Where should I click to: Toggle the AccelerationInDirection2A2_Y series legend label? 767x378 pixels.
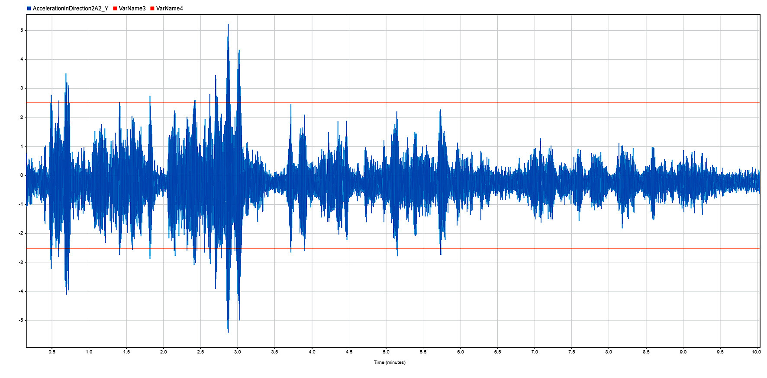pyautogui.click(x=70, y=9)
